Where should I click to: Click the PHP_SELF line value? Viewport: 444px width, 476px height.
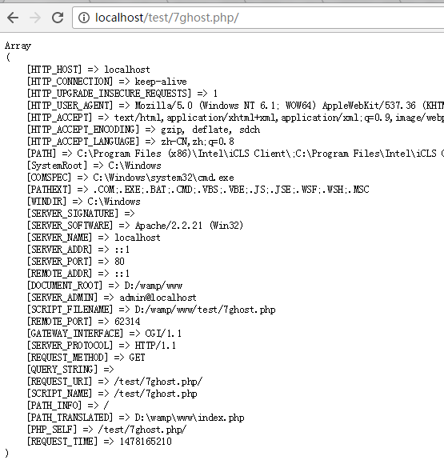click(x=142, y=430)
